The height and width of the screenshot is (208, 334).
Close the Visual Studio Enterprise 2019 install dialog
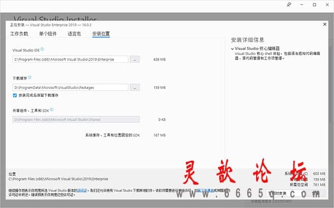[325, 24]
